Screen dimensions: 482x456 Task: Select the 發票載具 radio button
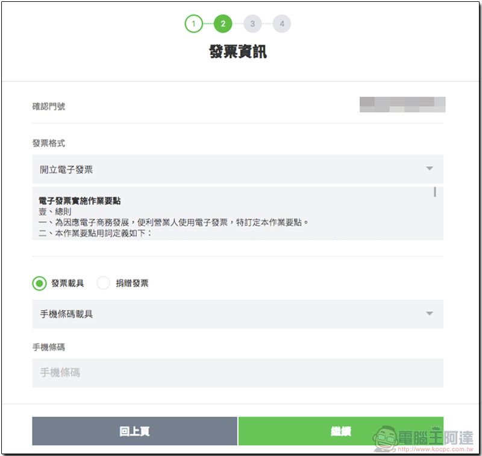click(x=39, y=283)
